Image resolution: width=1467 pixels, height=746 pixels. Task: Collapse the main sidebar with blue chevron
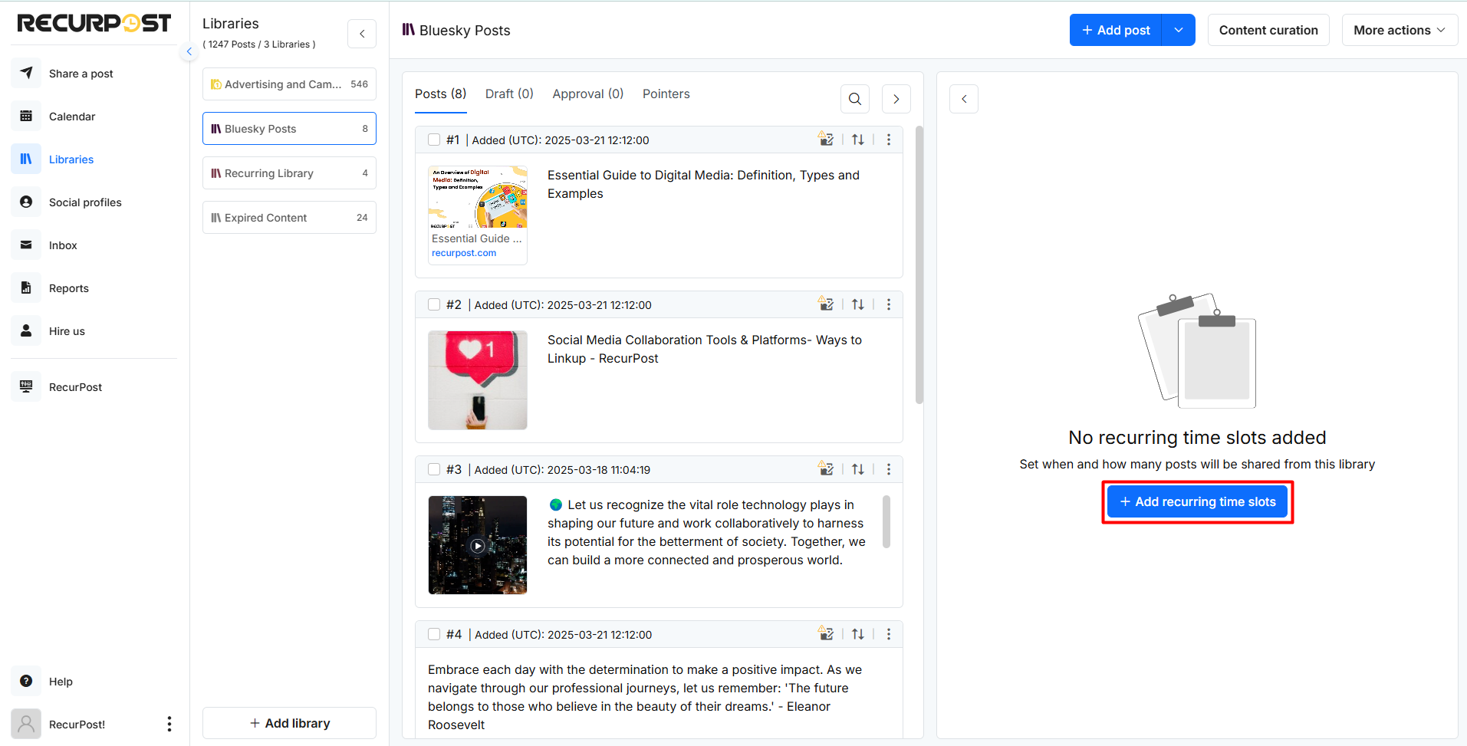tap(189, 51)
